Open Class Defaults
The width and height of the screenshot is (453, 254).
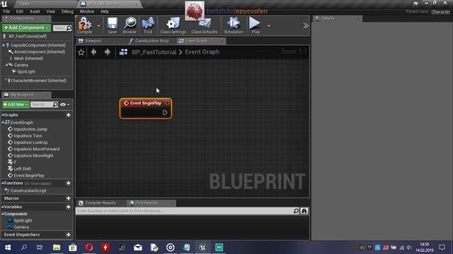[205, 25]
